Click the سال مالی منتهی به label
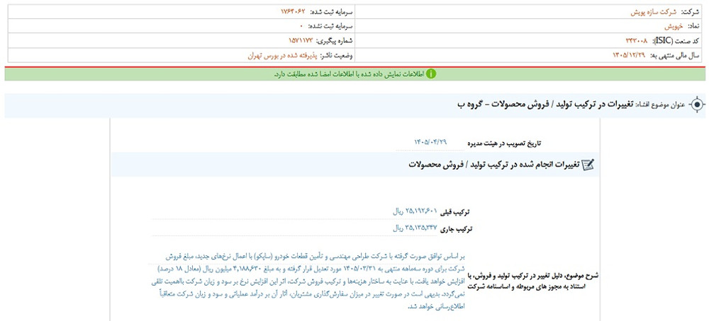The height and width of the screenshot is (321, 709). pos(675,55)
